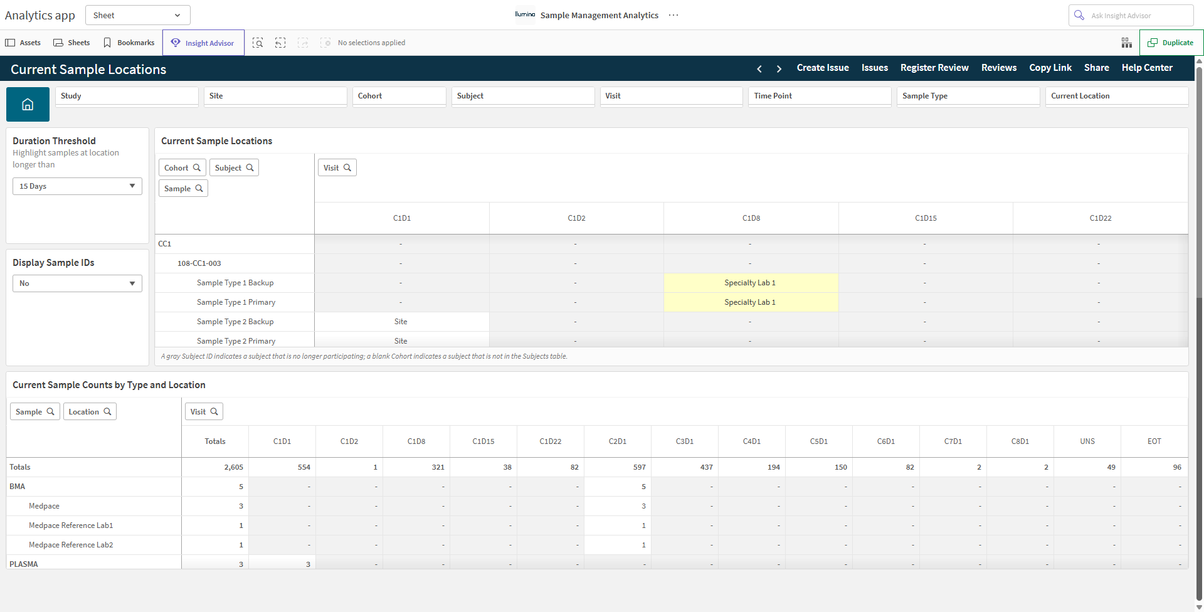1204x612 pixels.
Task: Search the Cohort dimension magnifier
Action: pos(196,167)
